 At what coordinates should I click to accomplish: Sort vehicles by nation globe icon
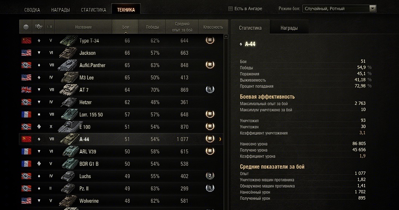click(x=26, y=27)
